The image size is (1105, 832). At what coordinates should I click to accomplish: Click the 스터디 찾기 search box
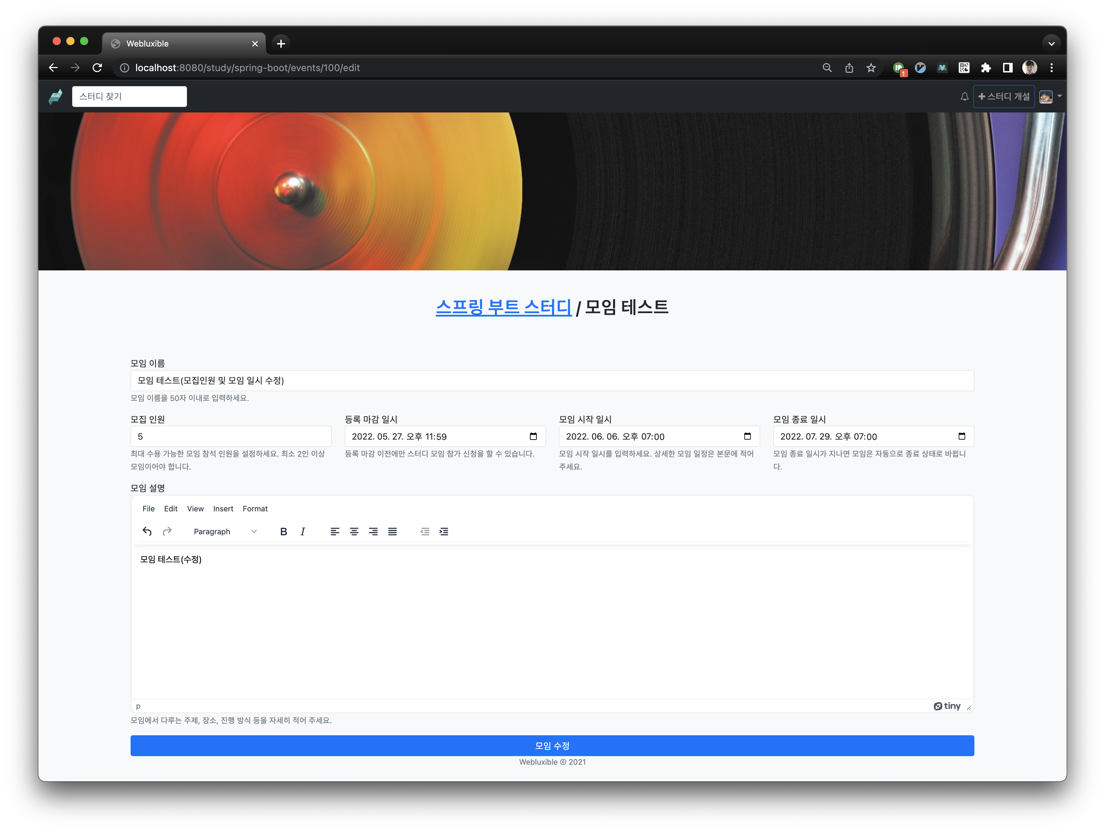(x=129, y=96)
